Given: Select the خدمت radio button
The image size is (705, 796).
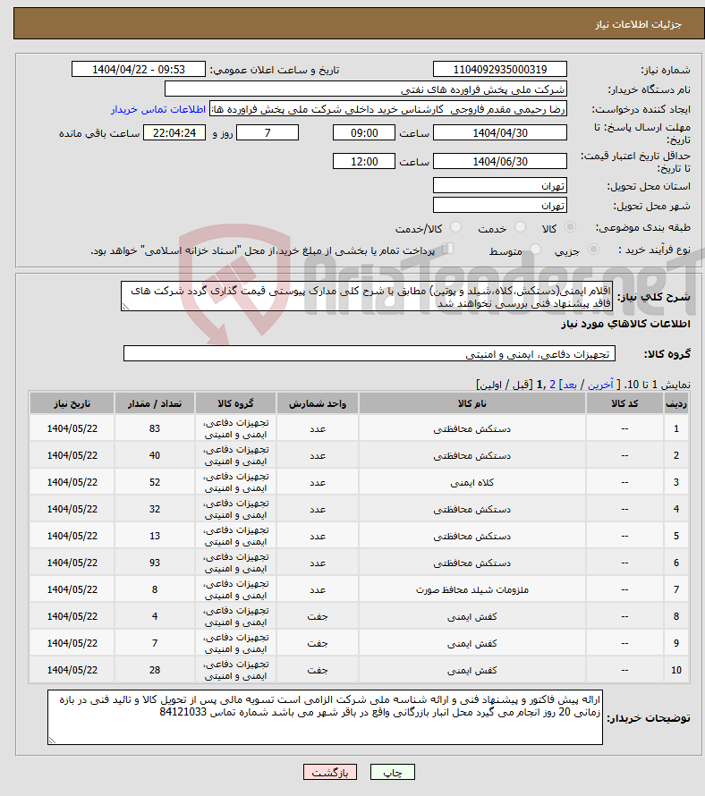Looking at the screenshot, I should [520, 227].
